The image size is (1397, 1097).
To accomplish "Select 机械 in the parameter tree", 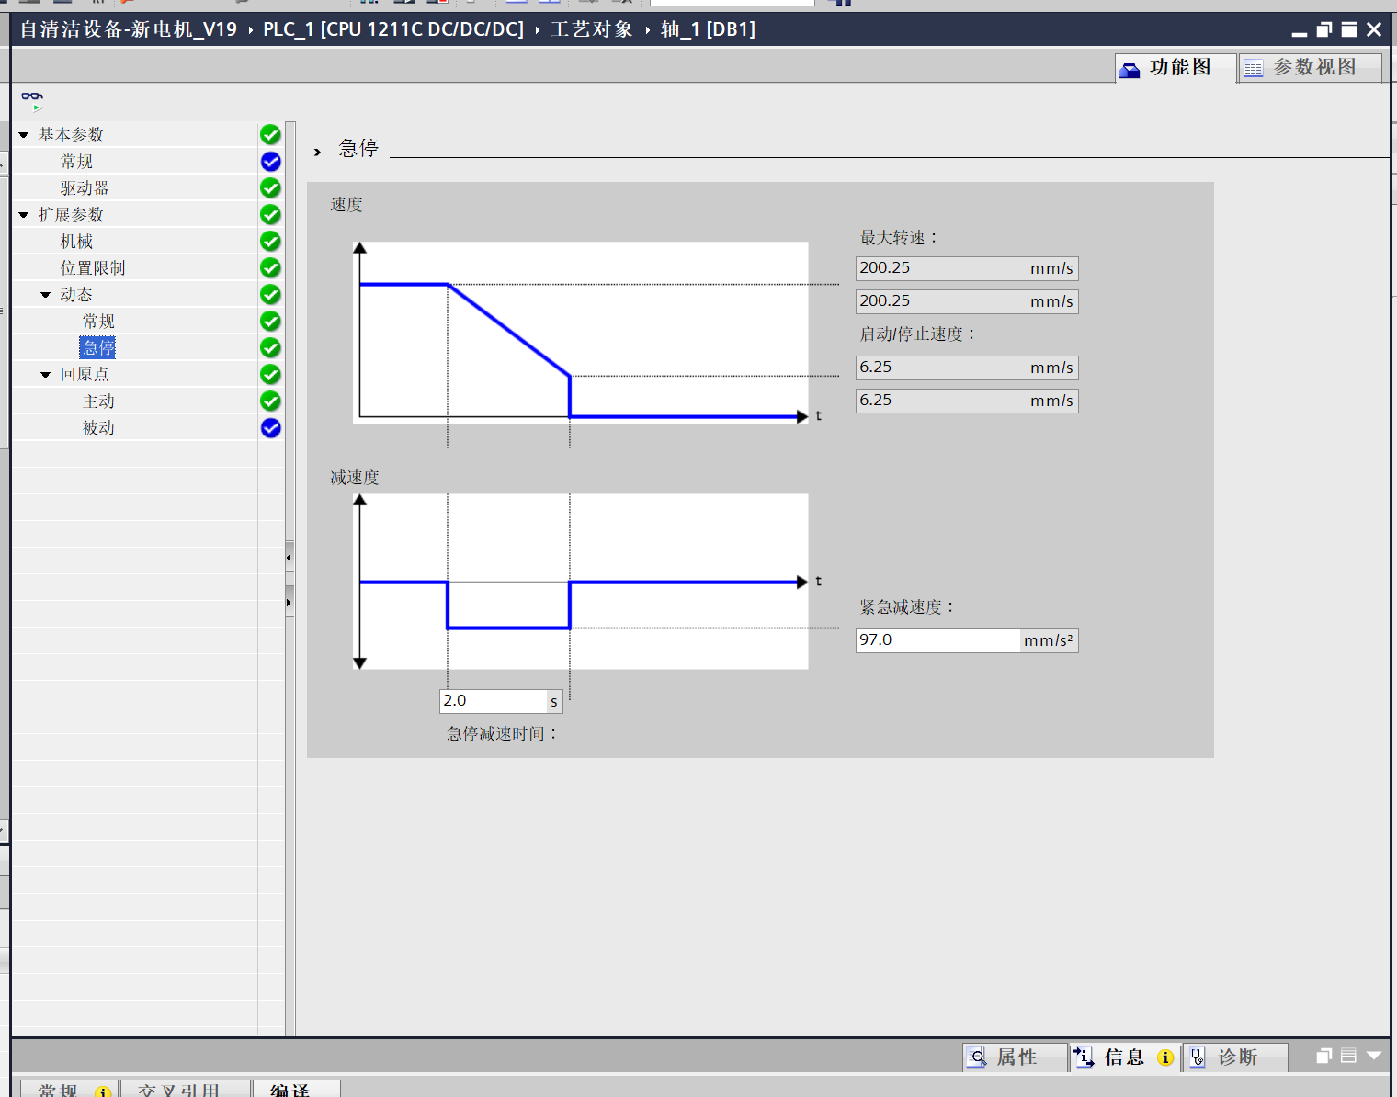I will (x=76, y=242).
